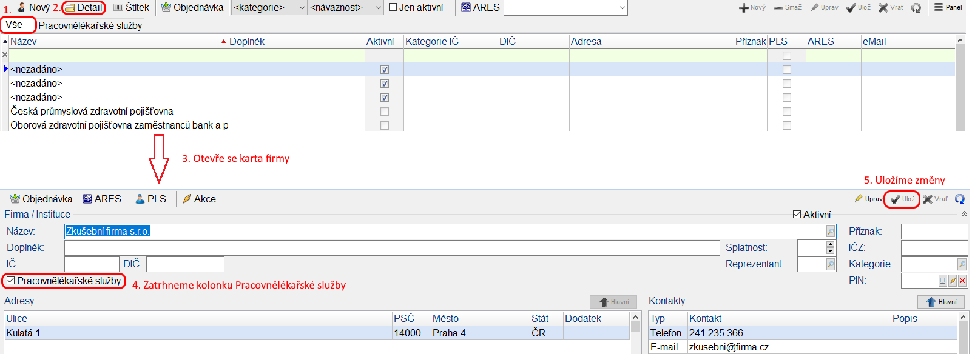Select the Vše tab
Screen dimensions: 972x354
click(x=15, y=25)
